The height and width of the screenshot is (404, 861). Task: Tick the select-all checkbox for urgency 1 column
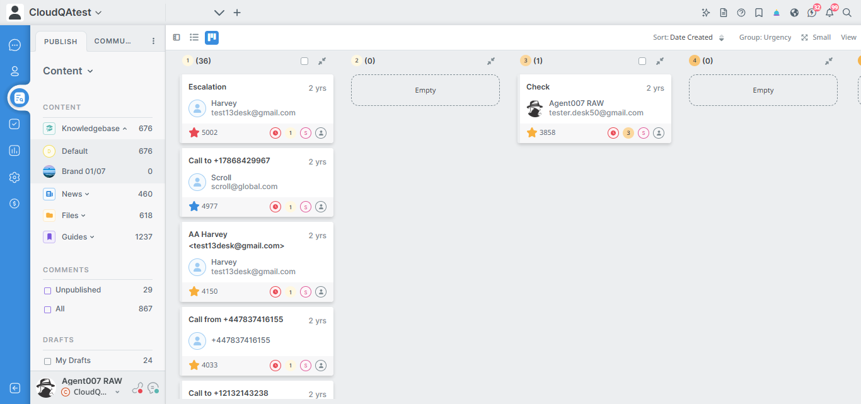coord(304,61)
